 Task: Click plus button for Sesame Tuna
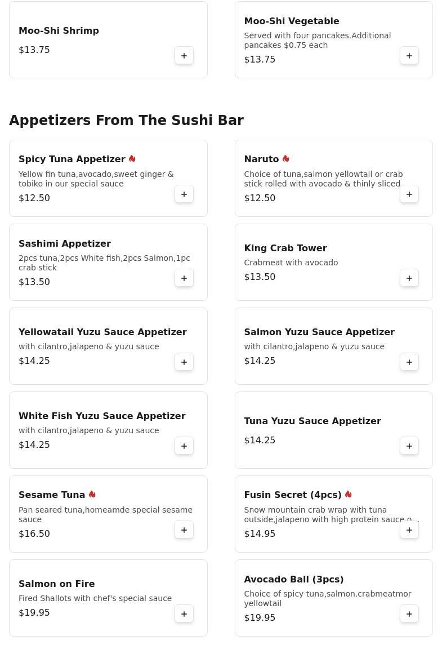(184, 530)
